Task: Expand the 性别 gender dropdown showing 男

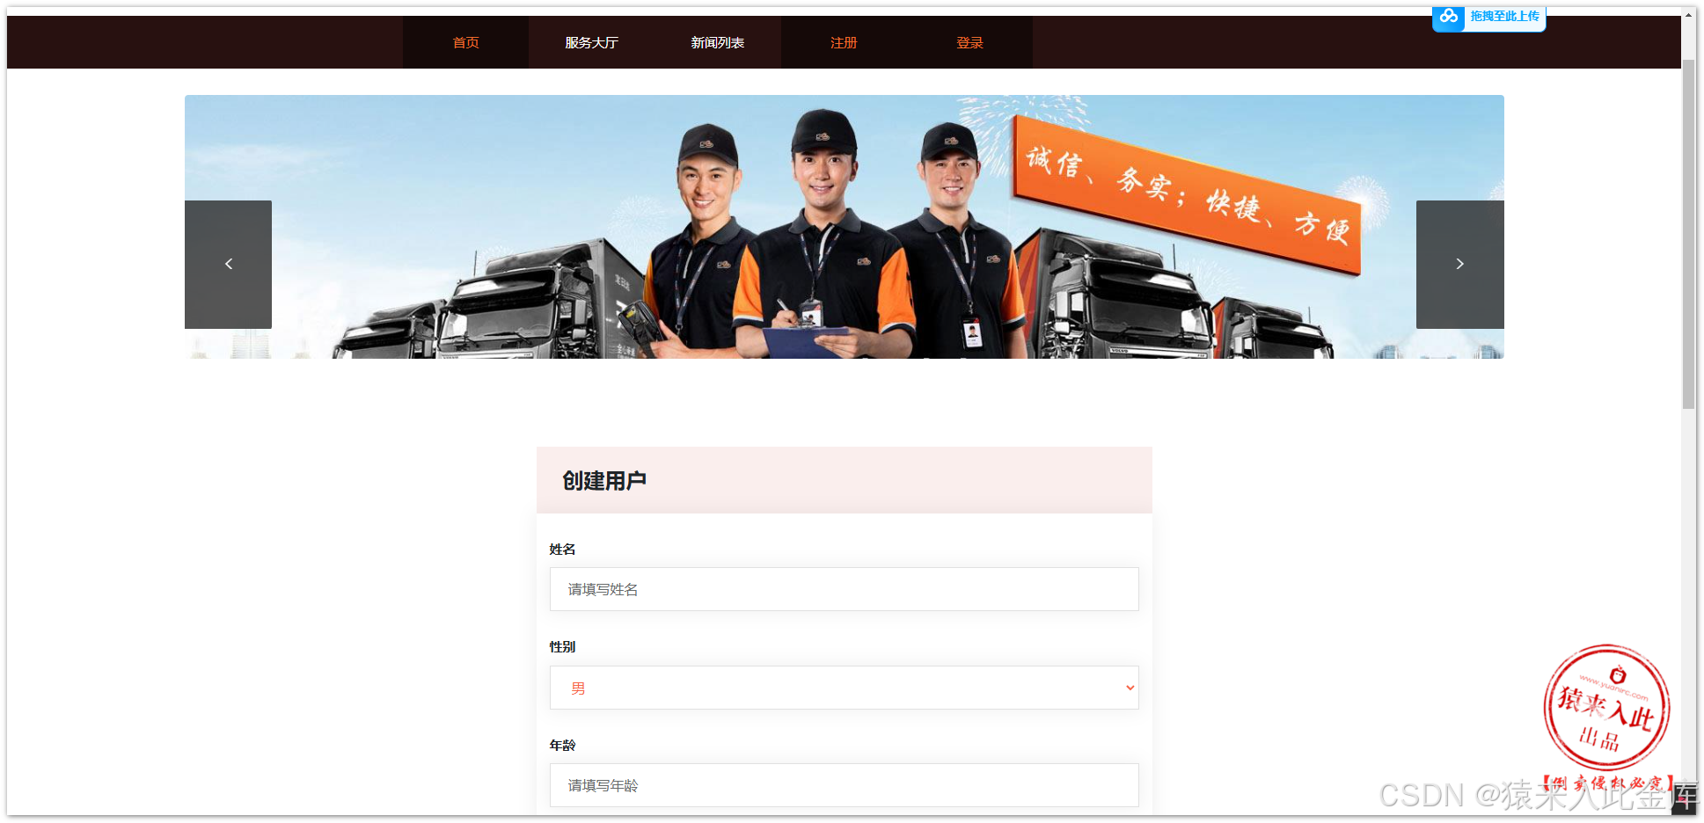Action: pos(844,688)
